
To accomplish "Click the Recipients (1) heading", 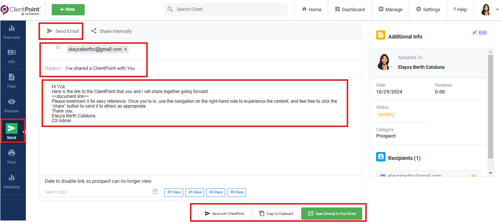I will 404,158.
